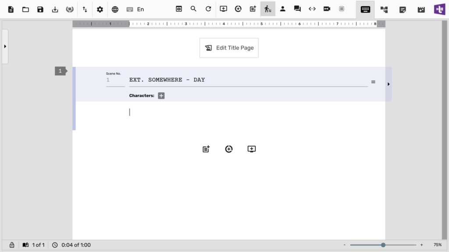Toggle the lock icon in status bar

tap(12, 245)
